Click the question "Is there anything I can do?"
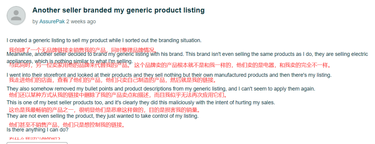 pyautogui.click(x=37, y=130)
